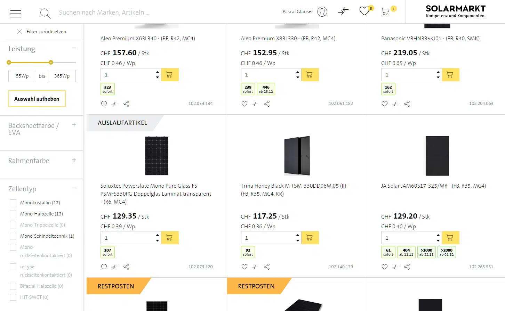Screen dimensions: 505x311
Task: Add Panasonic VBHN335KJ01 to the cart
Action: coord(450,75)
